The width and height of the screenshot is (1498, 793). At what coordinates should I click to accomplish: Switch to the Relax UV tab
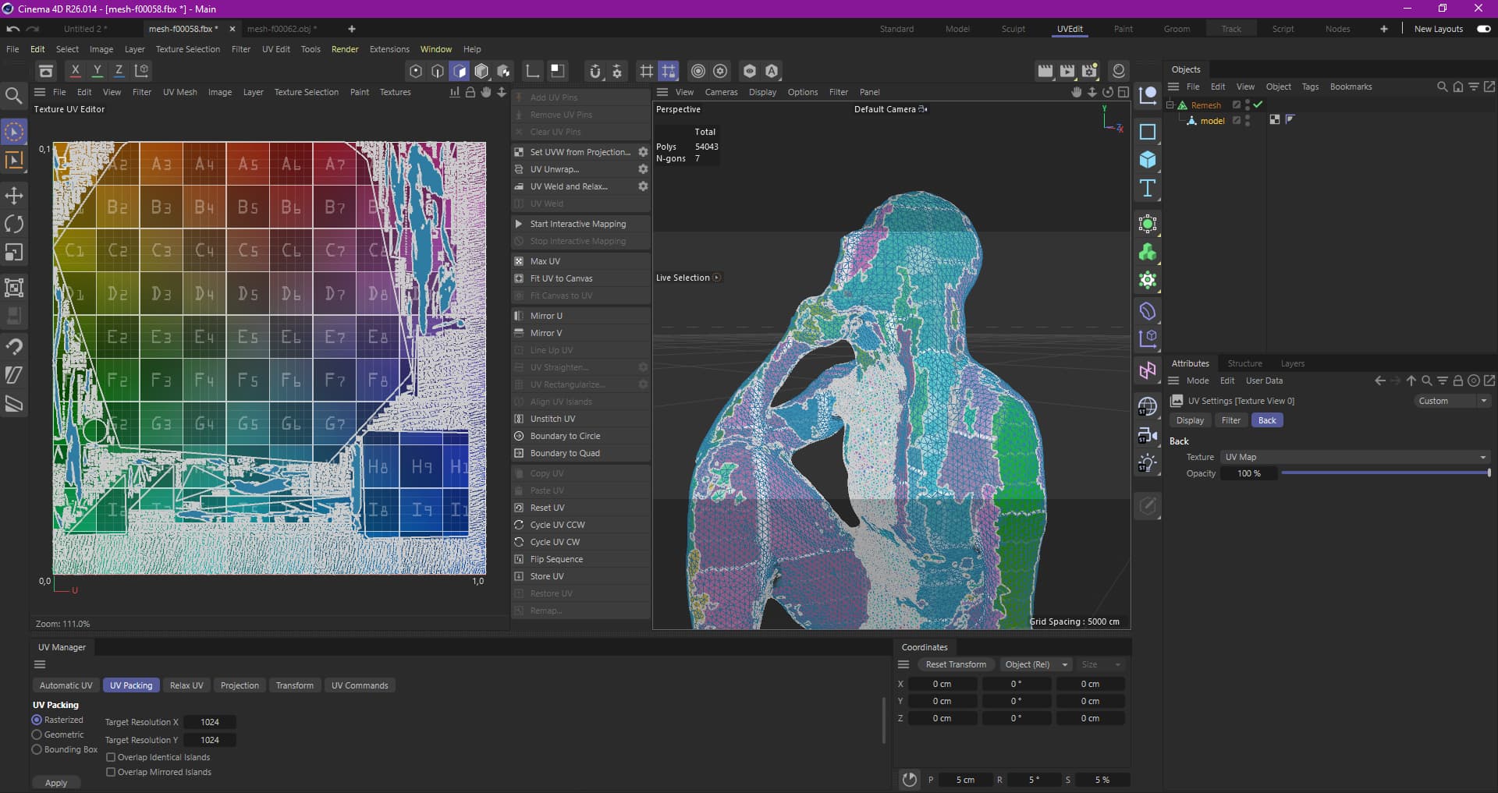click(x=186, y=685)
